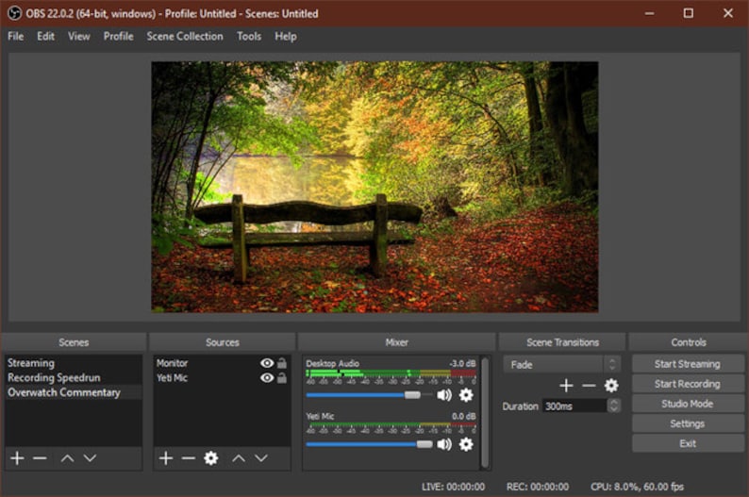Screen dimensions: 749x497
Task: Move scene down with arrow icon
Action: [90, 458]
